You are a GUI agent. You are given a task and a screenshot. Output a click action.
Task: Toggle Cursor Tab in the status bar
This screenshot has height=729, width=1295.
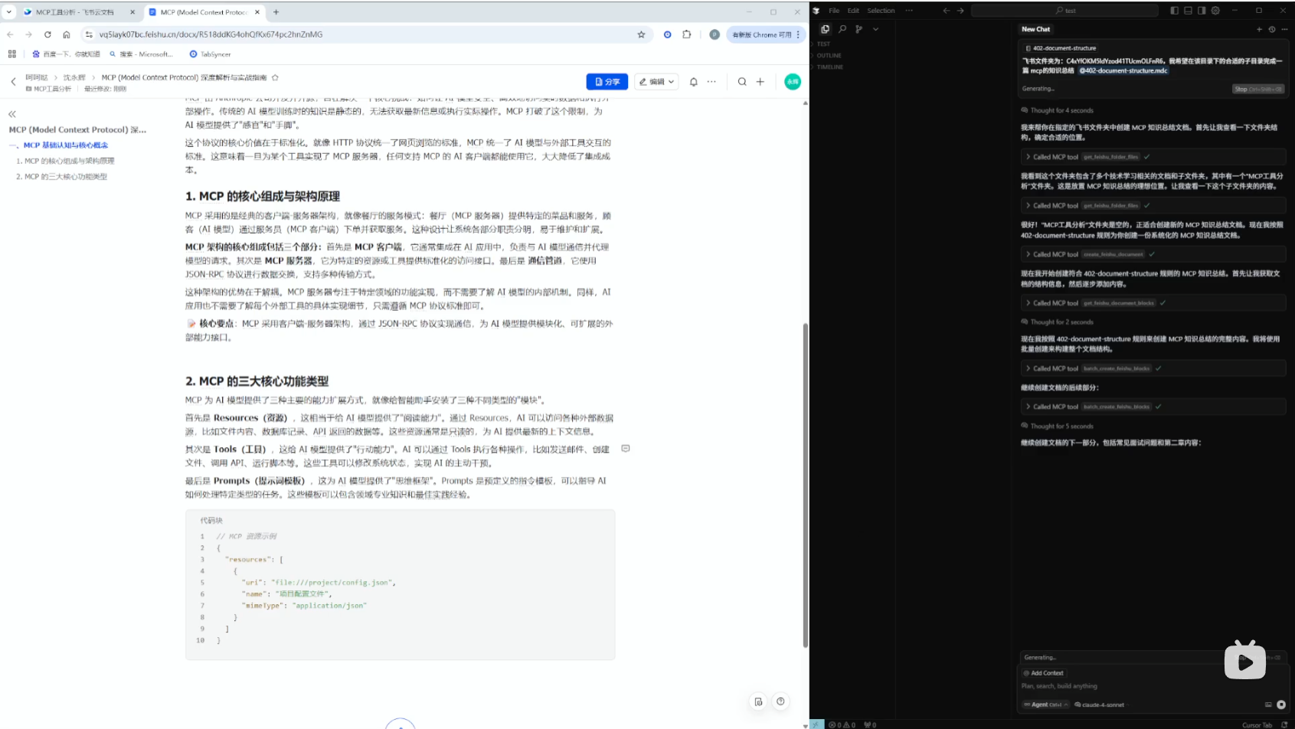pyautogui.click(x=1257, y=724)
